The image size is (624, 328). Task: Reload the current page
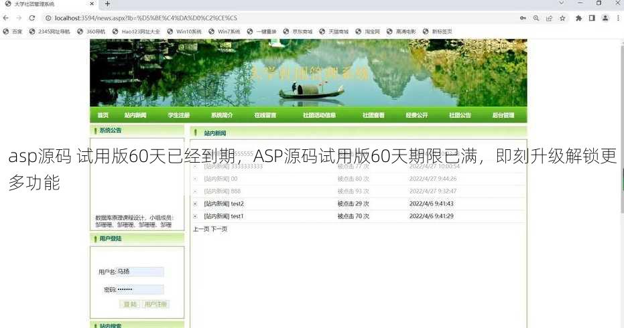pyautogui.click(x=32, y=18)
